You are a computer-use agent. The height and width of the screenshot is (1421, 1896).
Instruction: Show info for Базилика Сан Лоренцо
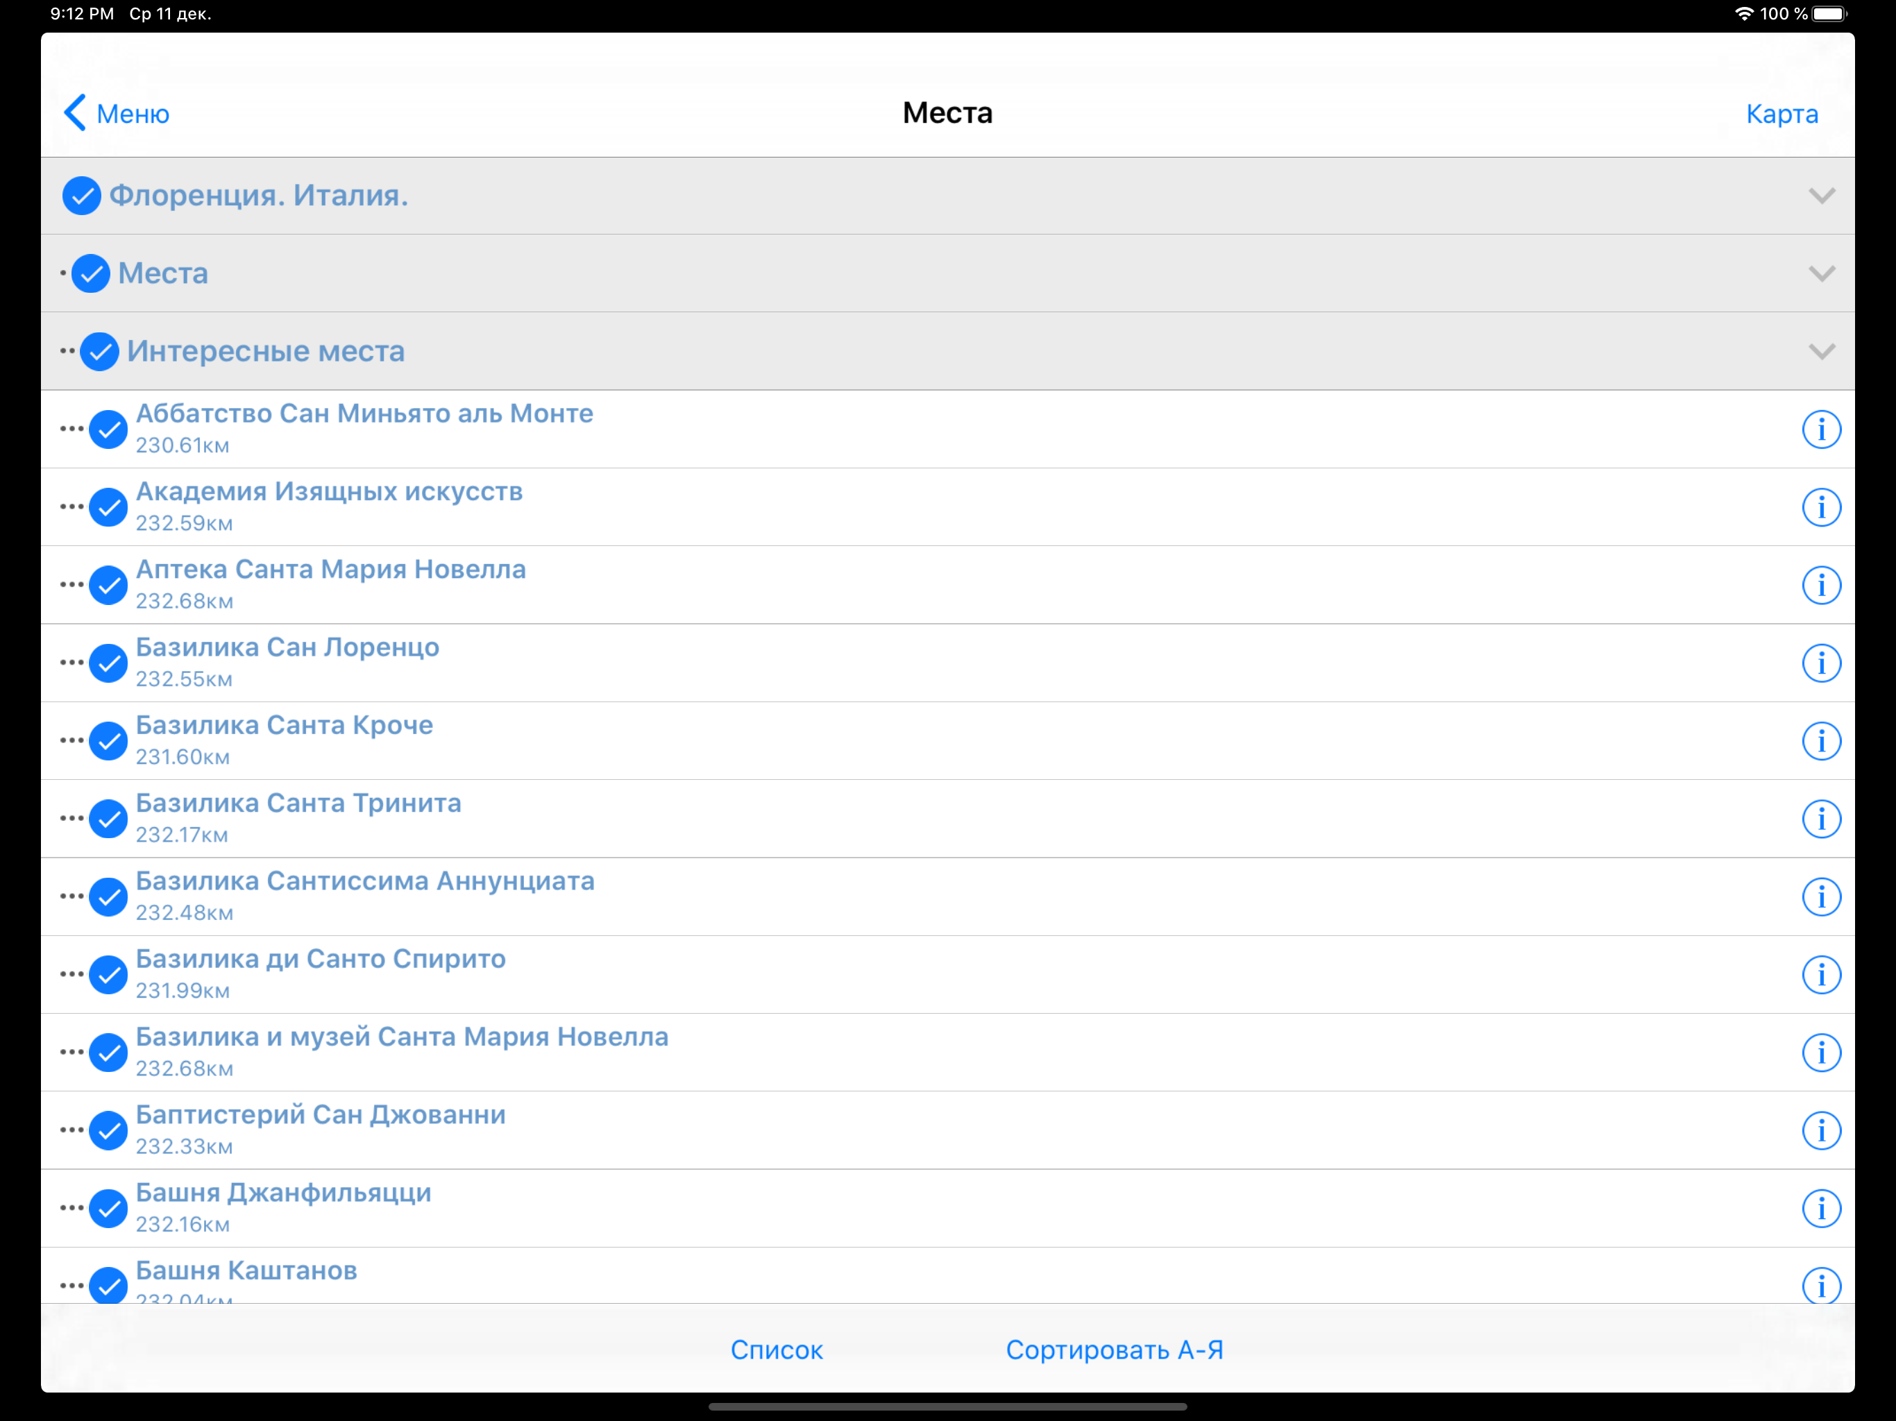click(1820, 663)
